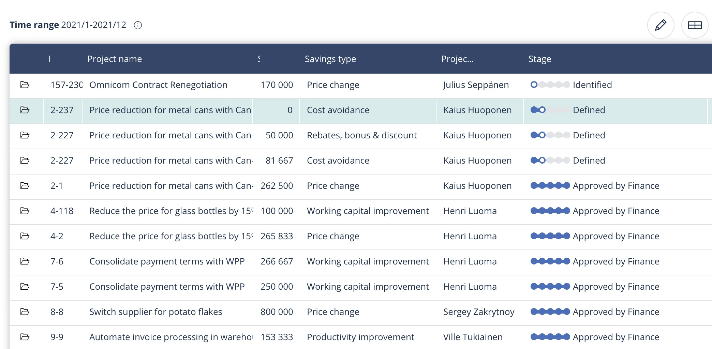
Task: Sort by the Savings type column header
Action: pyautogui.click(x=330, y=59)
